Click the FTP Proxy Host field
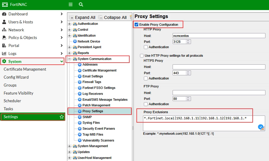269x161 pixels. coord(219,93)
